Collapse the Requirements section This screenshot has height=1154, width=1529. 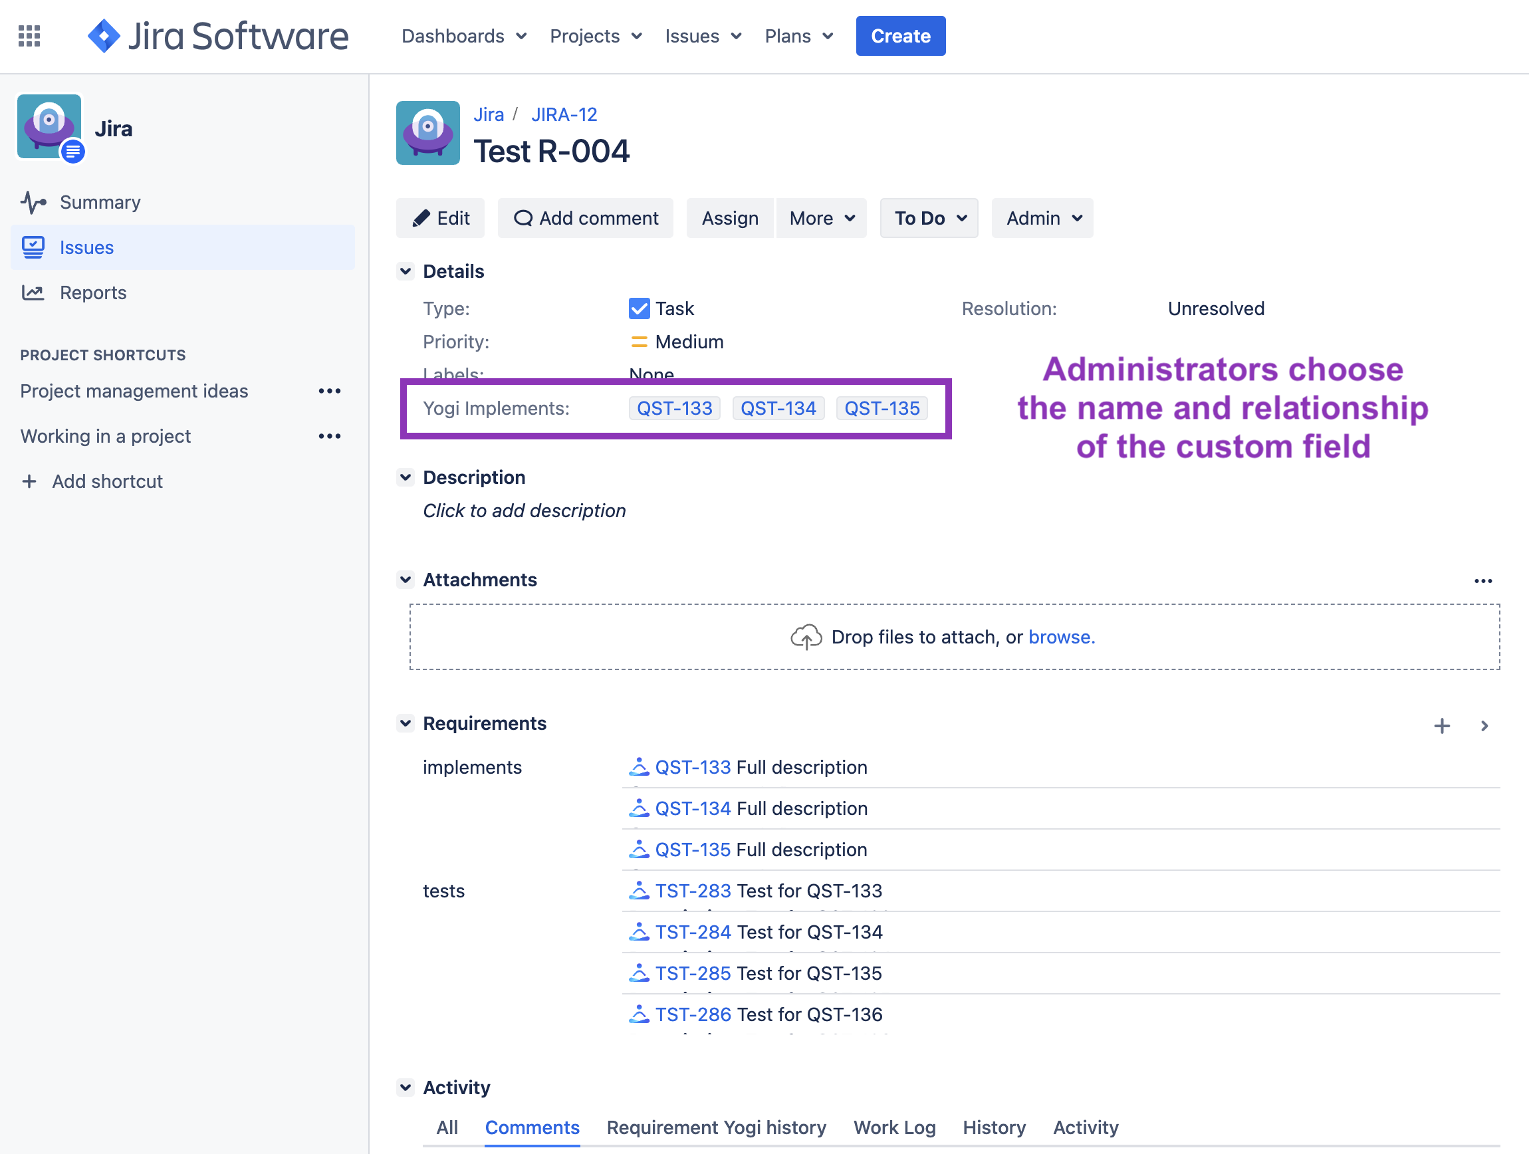406,723
